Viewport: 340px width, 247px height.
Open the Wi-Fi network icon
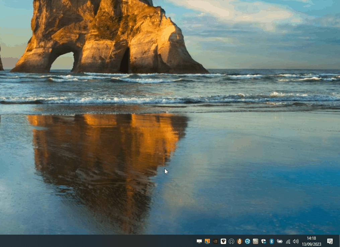pos(288,241)
